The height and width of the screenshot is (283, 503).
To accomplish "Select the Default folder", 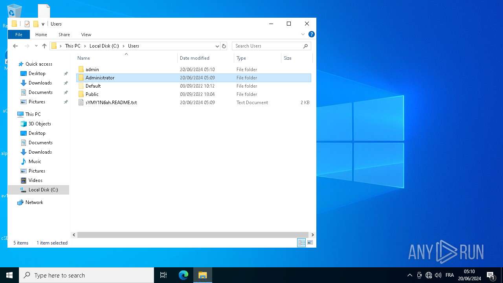I will pos(194,86).
